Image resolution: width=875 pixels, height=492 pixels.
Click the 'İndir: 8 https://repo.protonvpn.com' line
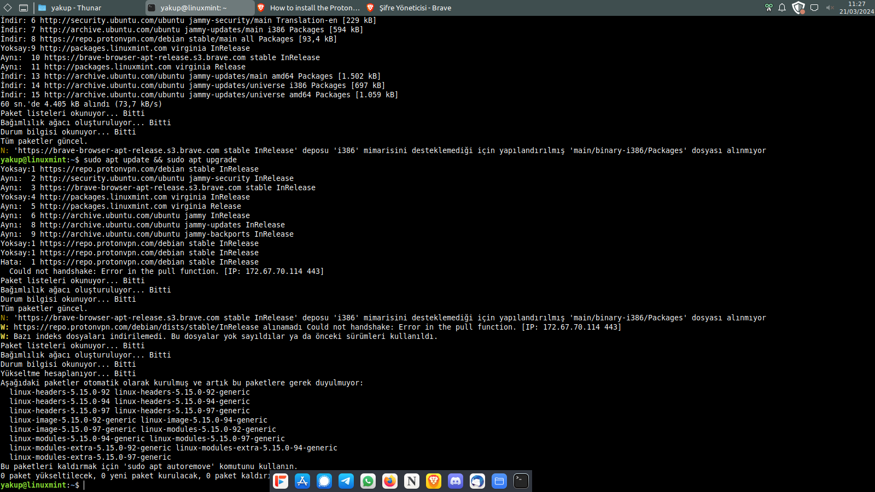[x=169, y=39]
